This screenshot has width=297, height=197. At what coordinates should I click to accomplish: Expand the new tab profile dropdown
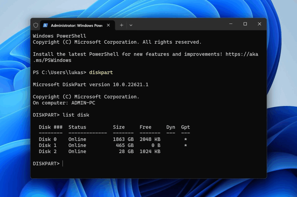pos(131,25)
